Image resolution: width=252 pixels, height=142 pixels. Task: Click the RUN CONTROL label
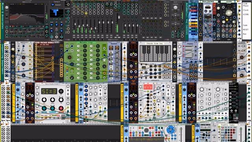pos(208,2)
